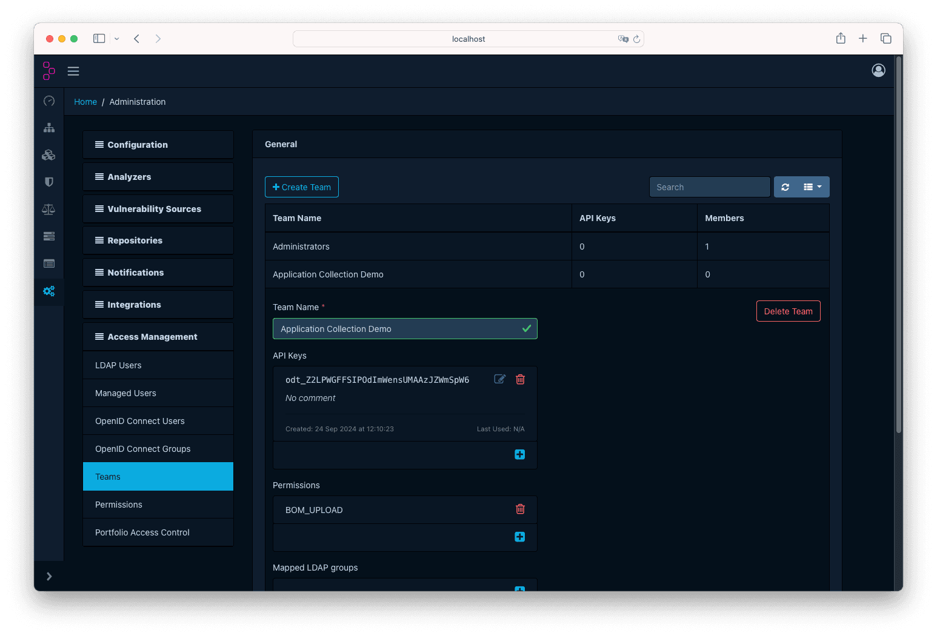Delete the odt_ API key
This screenshot has height=636, width=937.
pos(520,379)
